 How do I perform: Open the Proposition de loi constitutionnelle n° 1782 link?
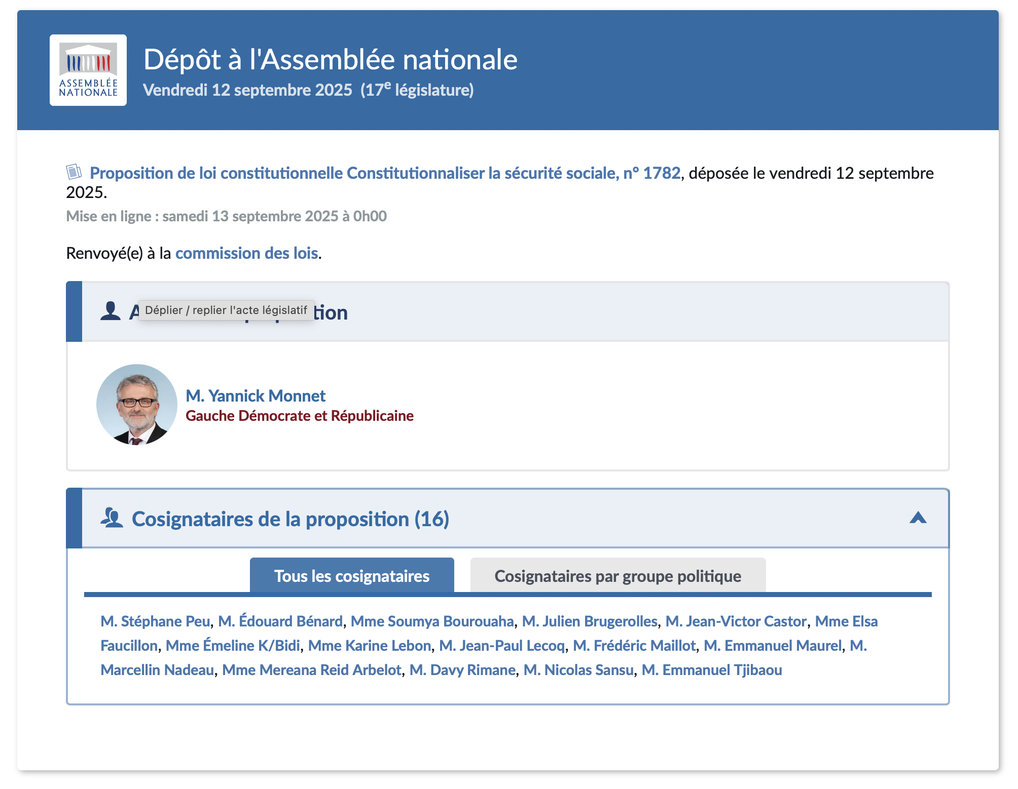385,173
